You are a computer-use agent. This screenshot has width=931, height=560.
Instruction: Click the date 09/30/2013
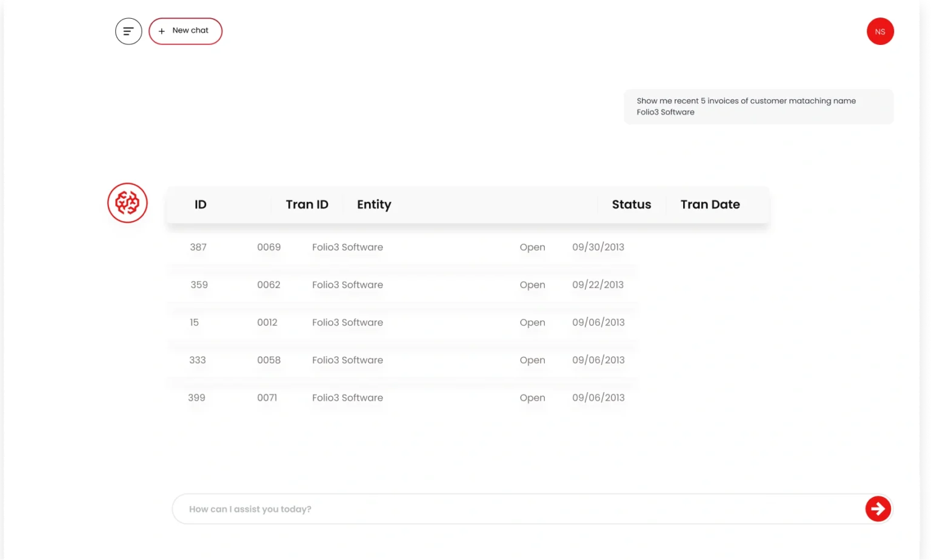point(598,247)
